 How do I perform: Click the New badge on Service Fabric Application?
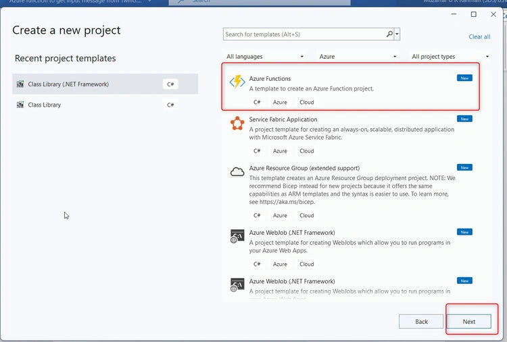pos(464,119)
